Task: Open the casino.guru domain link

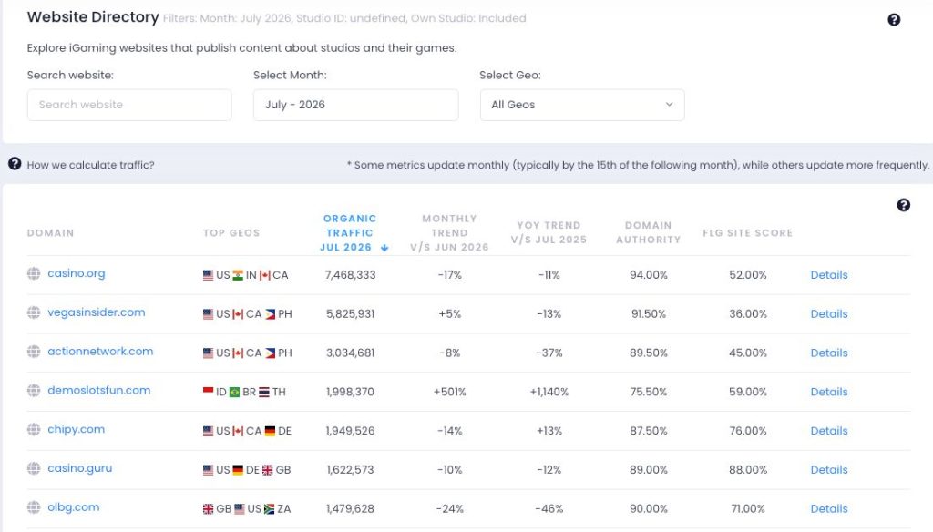Action: (80, 468)
